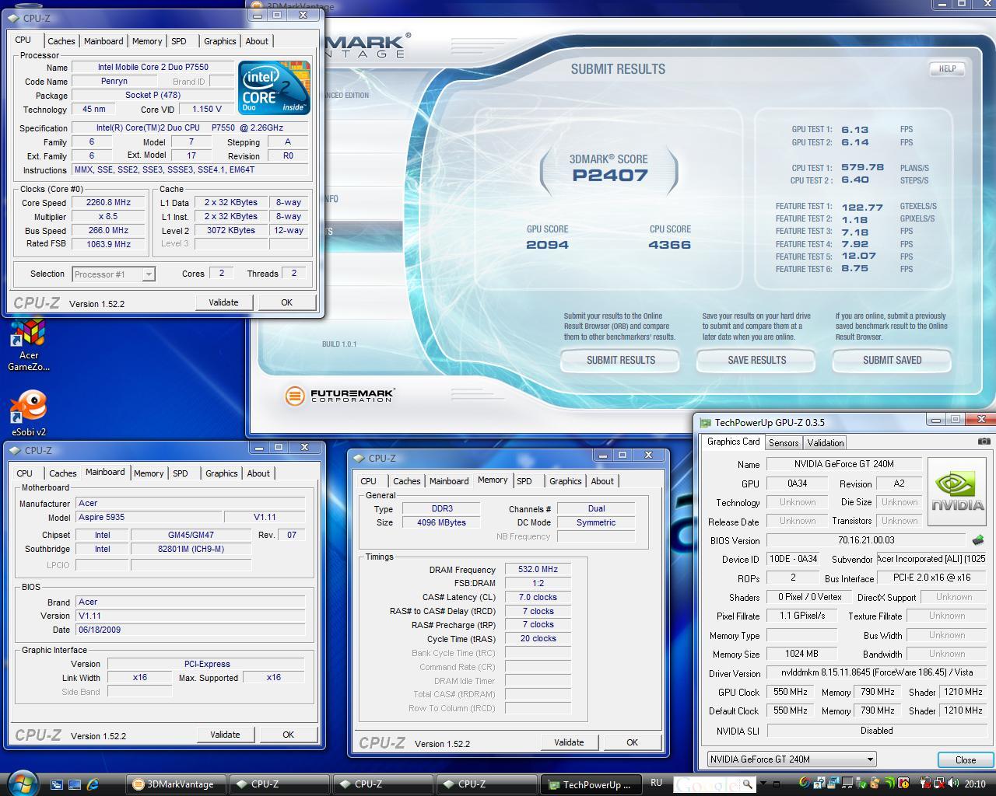Click the Instructions field listing MMX, SSE
Image resolution: width=996 pixels, height=796 pixels.
click(190, 169)
